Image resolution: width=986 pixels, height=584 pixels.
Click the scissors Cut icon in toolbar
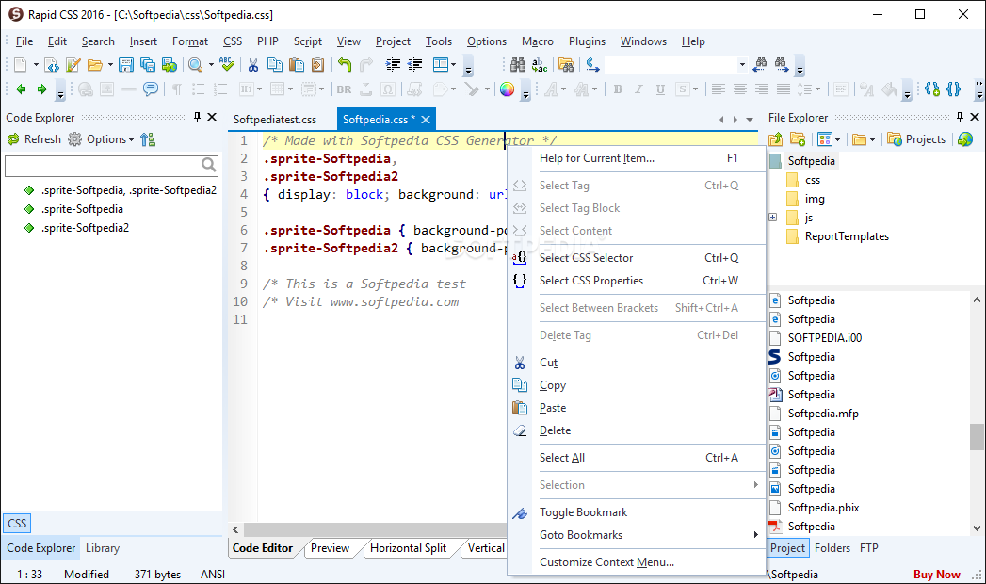[x=252, y=65]
